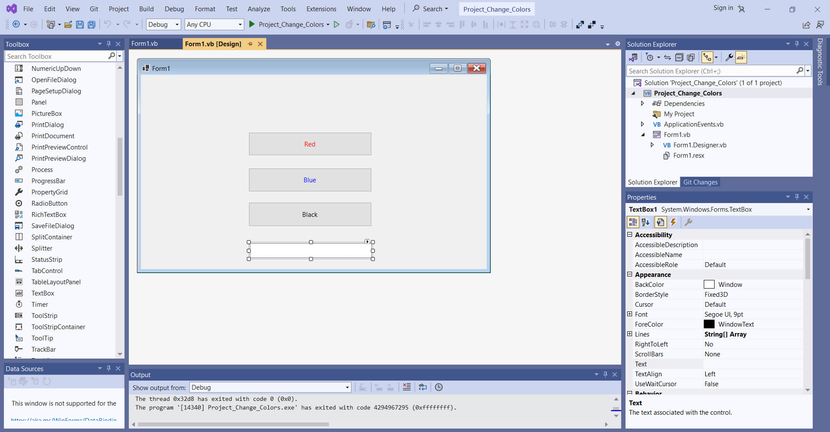The height and width of the screenshot is (432, 830).
Task: Select the TextBox control in Toolbox
Action: point(43,293)
